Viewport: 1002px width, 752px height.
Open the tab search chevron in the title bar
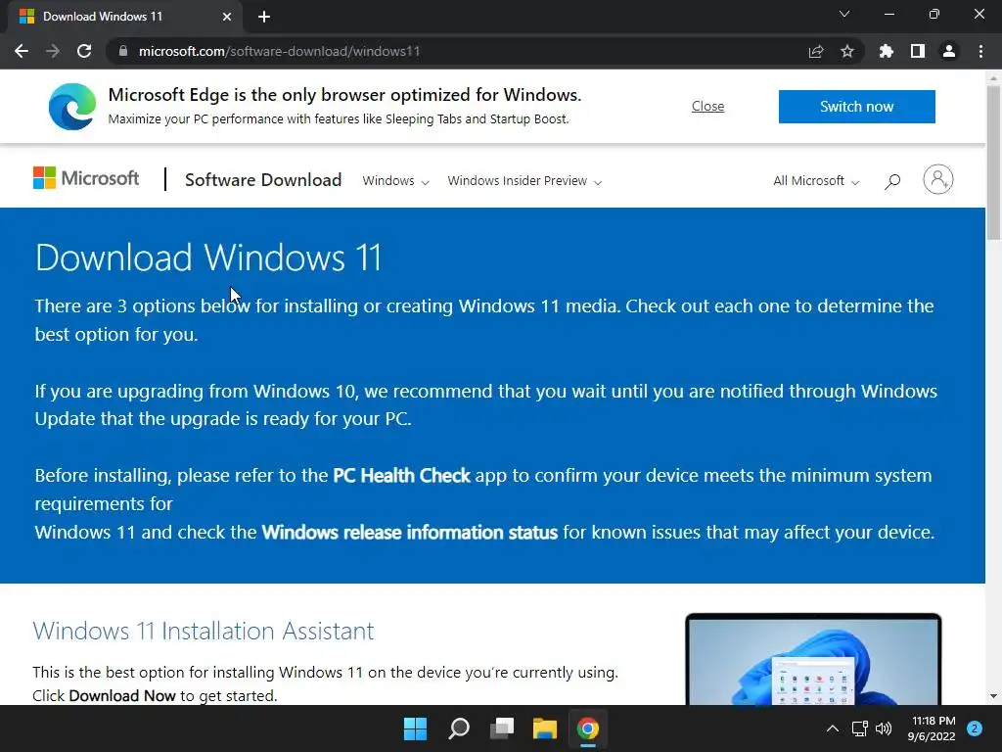coord(844,14)
